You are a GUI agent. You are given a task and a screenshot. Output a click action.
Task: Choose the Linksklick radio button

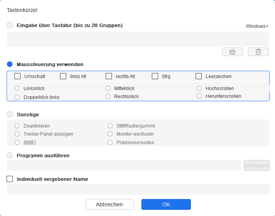pos(17,88)
